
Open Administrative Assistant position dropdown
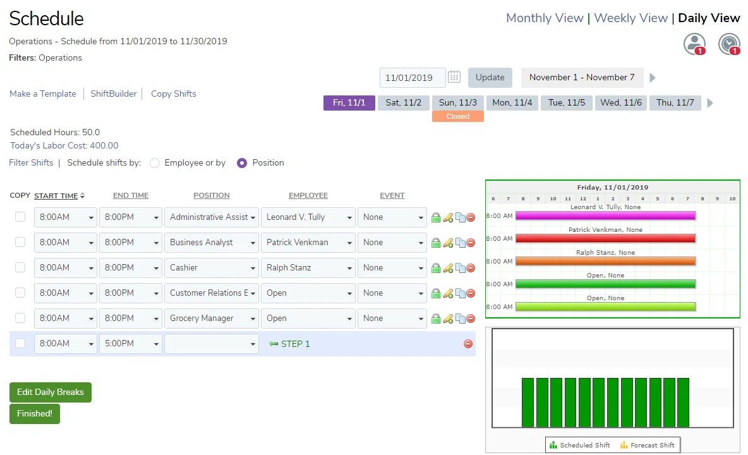click(212, 217)
